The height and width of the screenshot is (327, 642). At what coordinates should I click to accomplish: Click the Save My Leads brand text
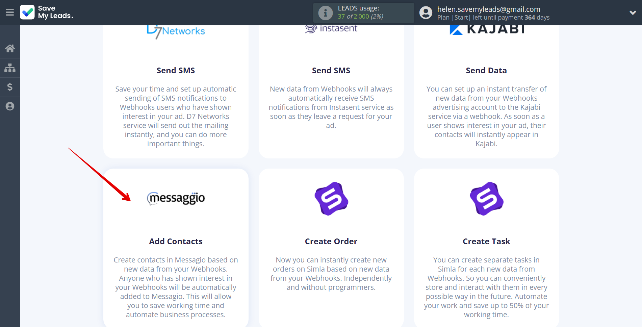pyautogui.click(x=55, y=12)
